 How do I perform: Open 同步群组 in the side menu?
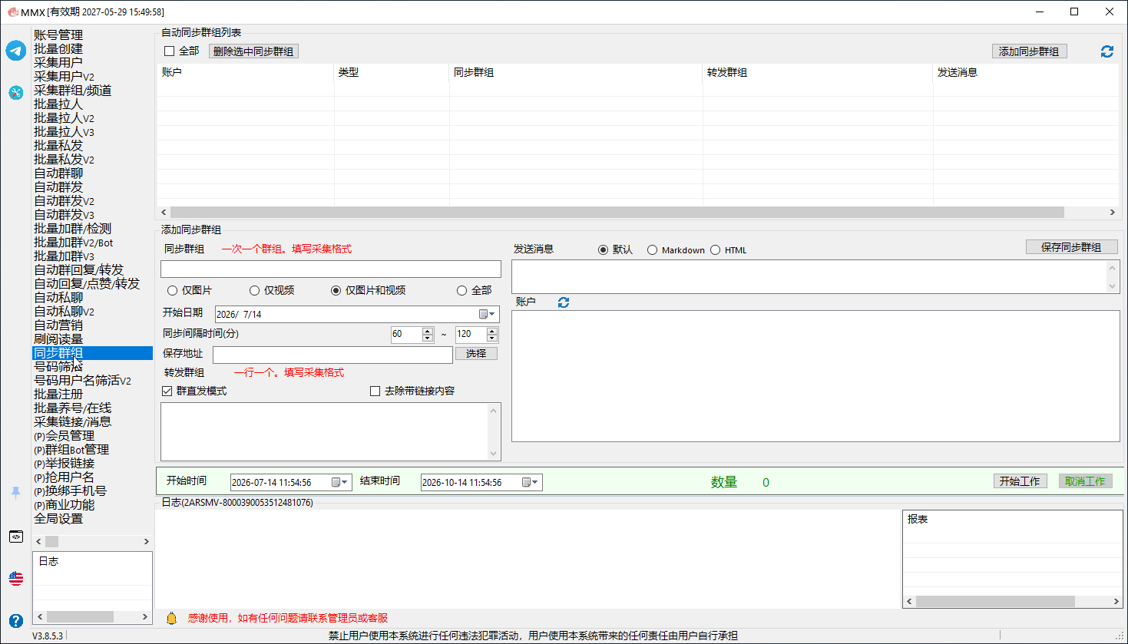tap(92, 353)
